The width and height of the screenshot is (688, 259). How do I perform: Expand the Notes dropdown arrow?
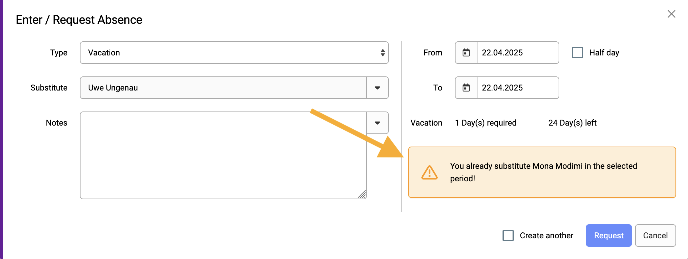pos(378,123)
